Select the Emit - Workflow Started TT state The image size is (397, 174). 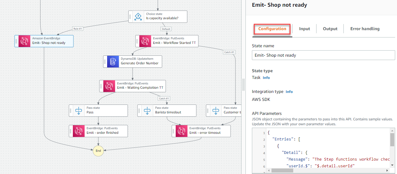coord(167,41)
